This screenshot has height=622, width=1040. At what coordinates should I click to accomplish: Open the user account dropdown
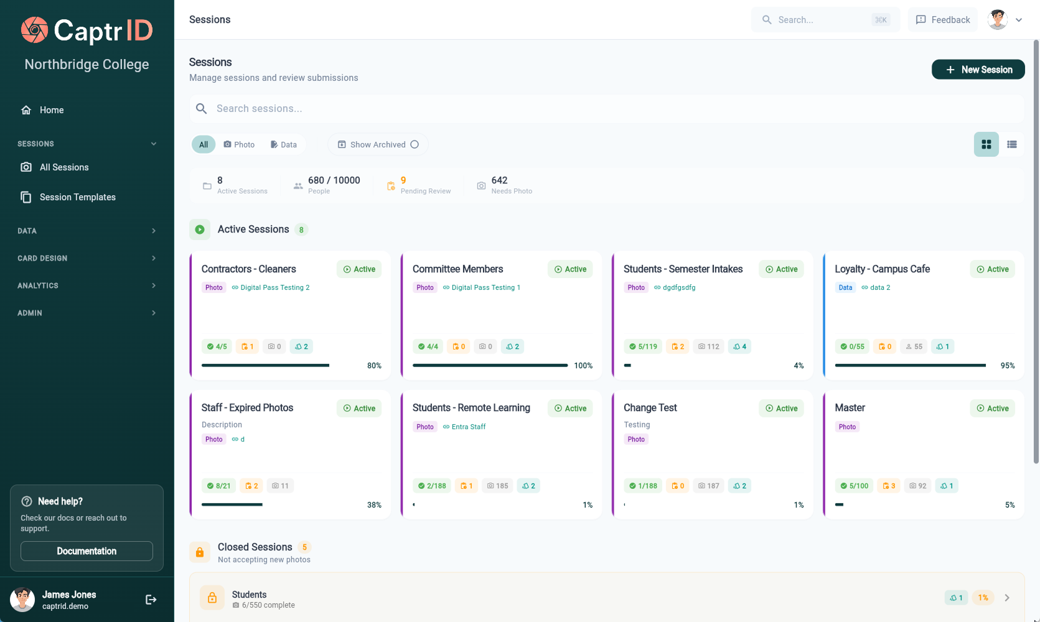point(1019,19)
